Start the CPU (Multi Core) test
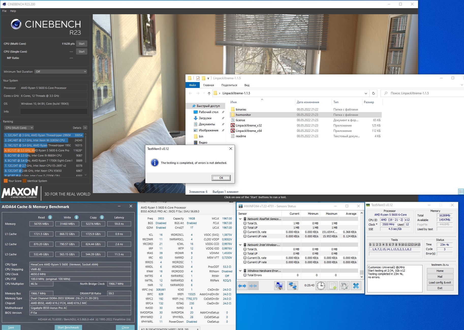The height and width of the screenshot is (330, 464). tap(82, 44)
